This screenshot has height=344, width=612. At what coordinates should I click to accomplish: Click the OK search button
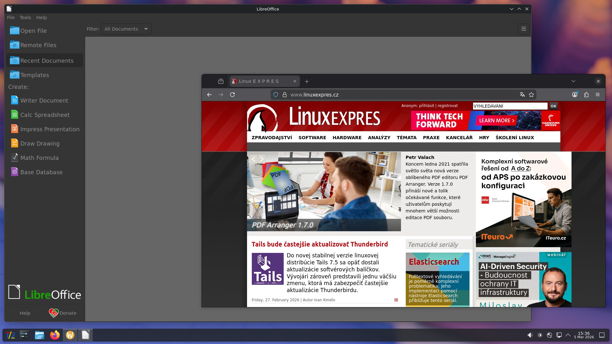coord(553,106)
